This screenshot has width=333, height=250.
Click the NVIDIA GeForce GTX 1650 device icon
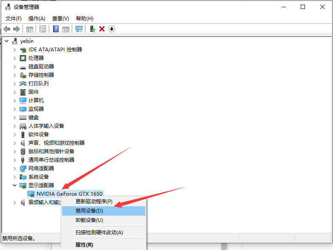pos(31,194)
